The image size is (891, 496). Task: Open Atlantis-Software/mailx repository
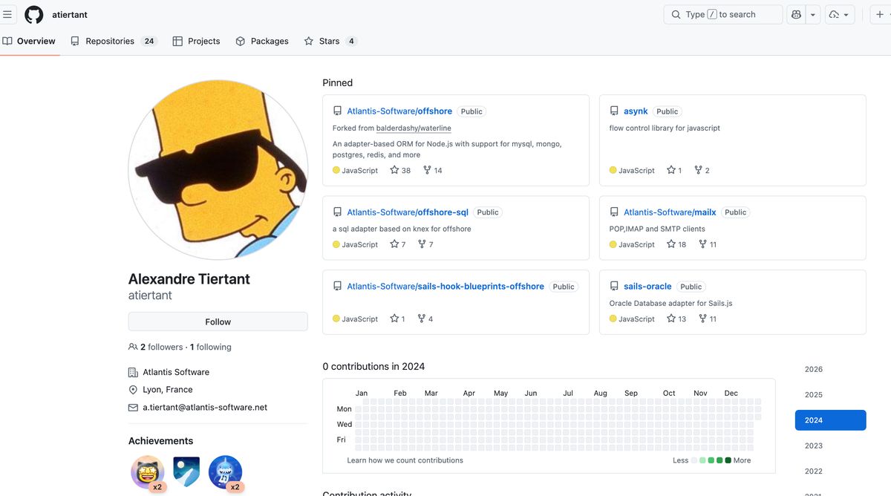click(670, 212)
